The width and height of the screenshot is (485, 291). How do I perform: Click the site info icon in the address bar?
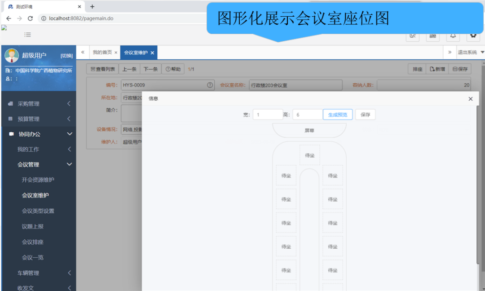pyautogui.click(x=44, y=18)
